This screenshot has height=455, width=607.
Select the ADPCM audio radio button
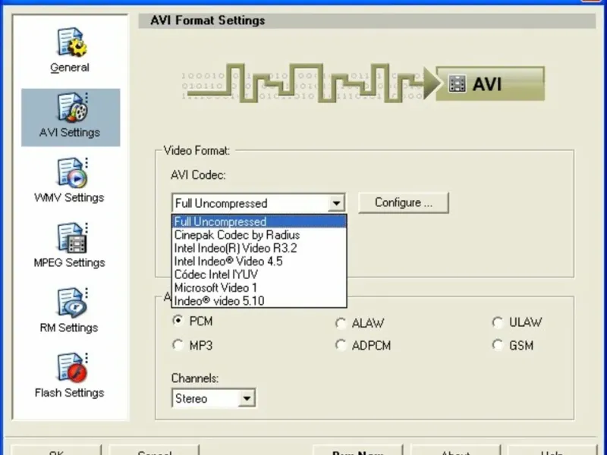pyautogui.click(x=341, y=345)
